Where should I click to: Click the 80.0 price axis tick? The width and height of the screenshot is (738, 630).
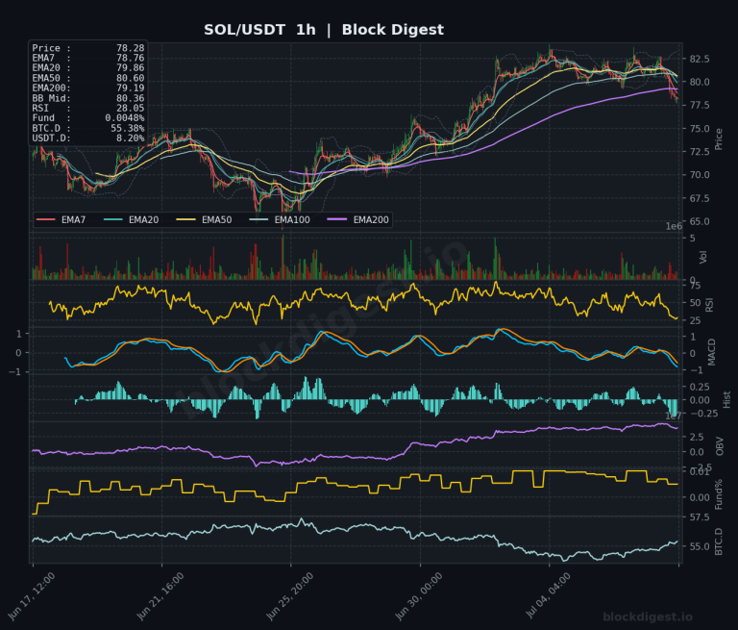[700, 82]
